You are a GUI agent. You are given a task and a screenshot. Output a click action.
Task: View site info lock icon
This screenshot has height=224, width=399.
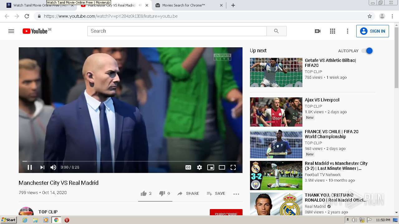click(x=39, y=16)
